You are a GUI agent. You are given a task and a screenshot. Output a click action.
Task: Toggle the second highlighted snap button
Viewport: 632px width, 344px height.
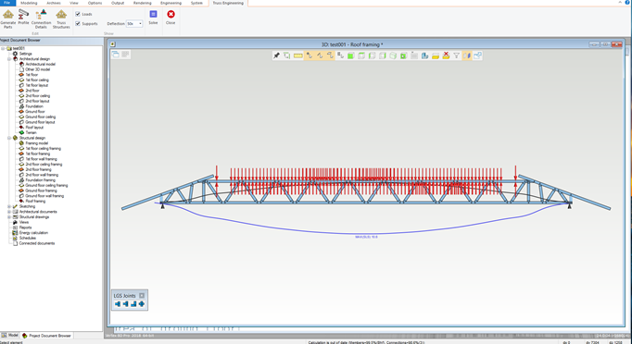(320, 55)
